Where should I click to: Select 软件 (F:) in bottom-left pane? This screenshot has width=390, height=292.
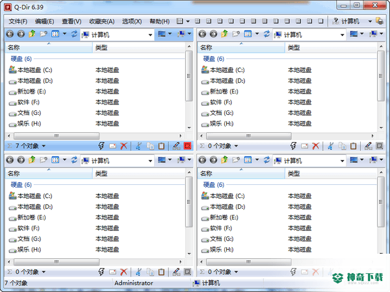(24, 228)
